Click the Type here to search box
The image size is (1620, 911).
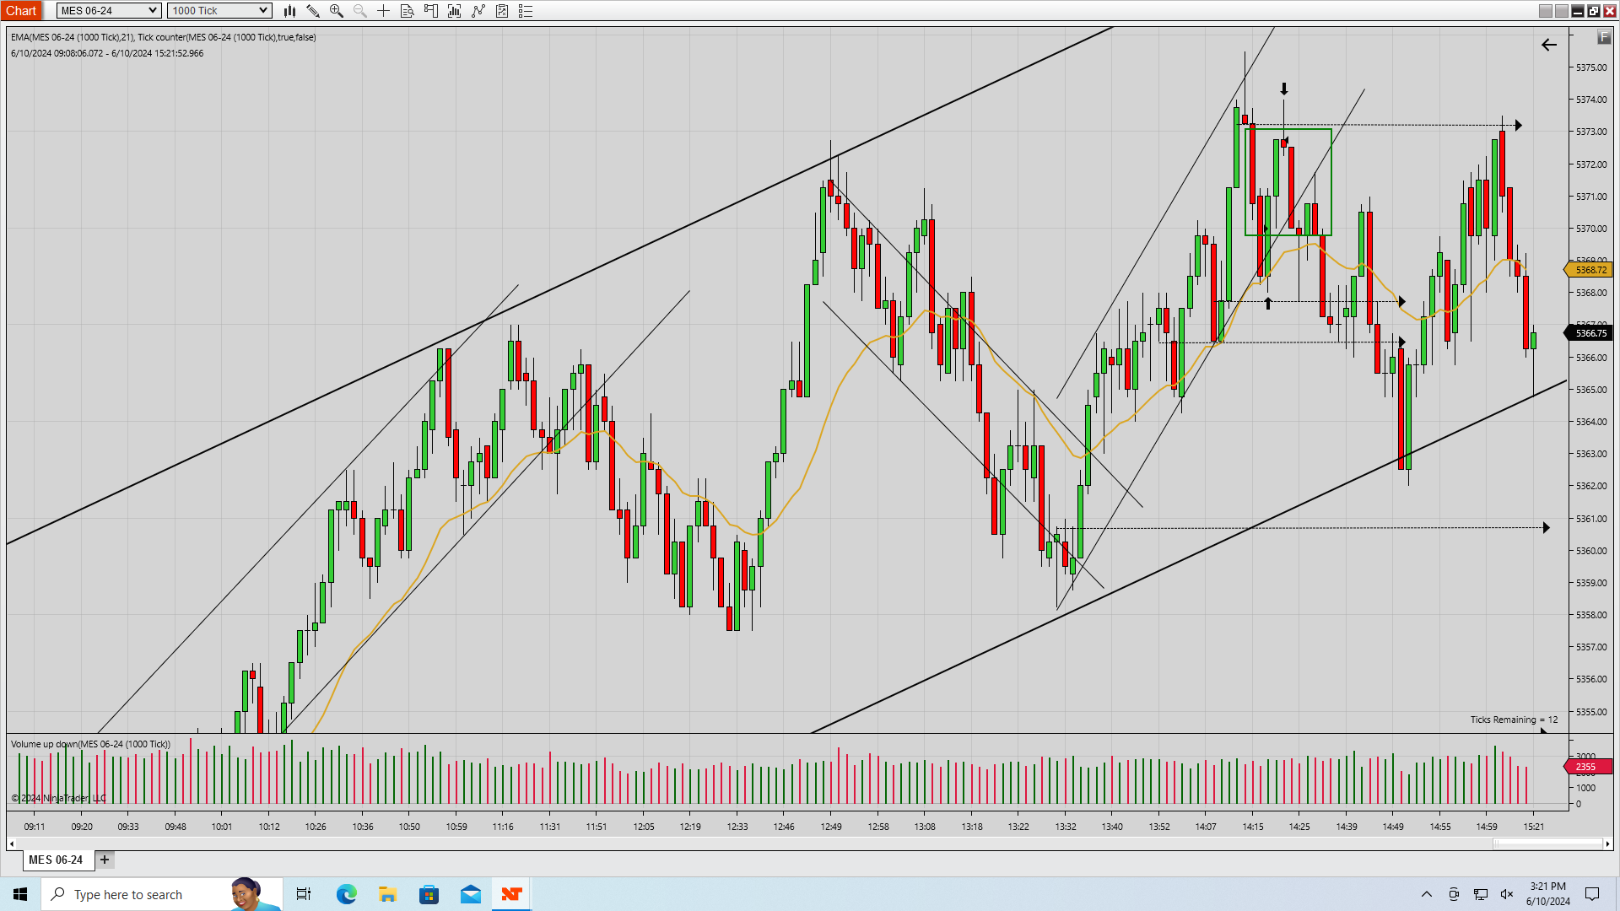(x=161, y=894)
